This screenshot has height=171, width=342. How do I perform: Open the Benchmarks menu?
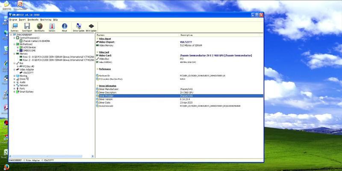click(x=33, y=20)
